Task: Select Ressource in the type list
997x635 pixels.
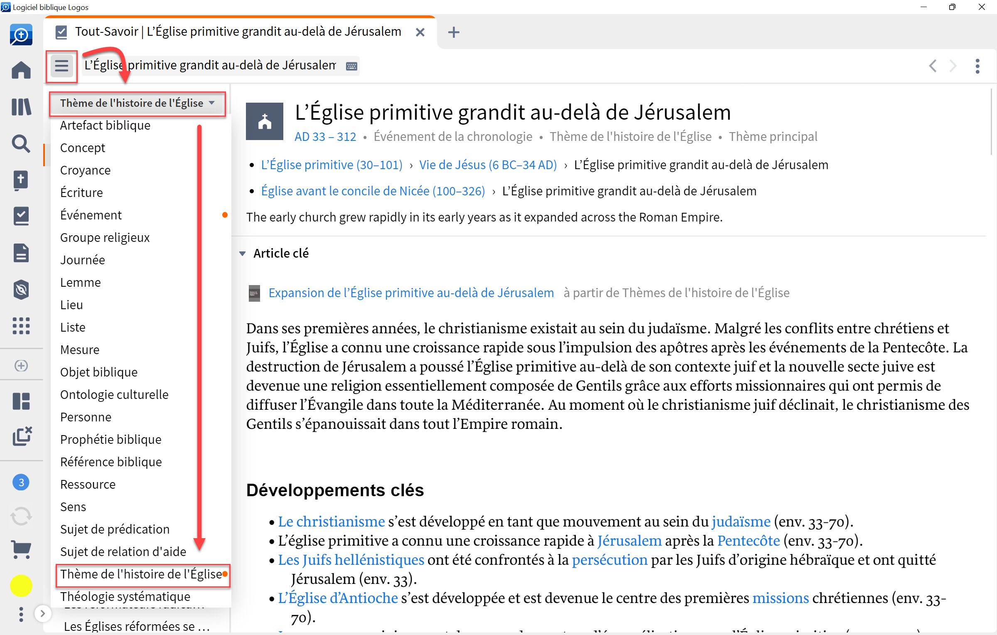Action: pyautogui.click(x=88, y=484)
